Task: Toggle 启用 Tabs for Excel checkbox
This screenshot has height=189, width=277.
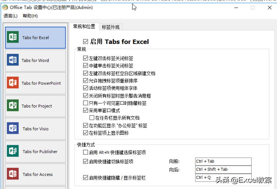Action: tap(85, 42)
